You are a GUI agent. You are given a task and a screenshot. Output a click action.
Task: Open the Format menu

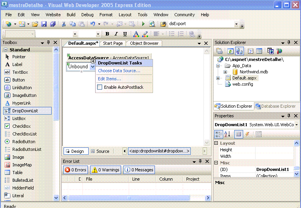pos(106,15)
